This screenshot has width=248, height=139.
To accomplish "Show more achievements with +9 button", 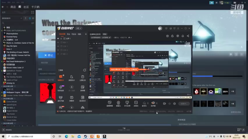I will pos(232,91).
